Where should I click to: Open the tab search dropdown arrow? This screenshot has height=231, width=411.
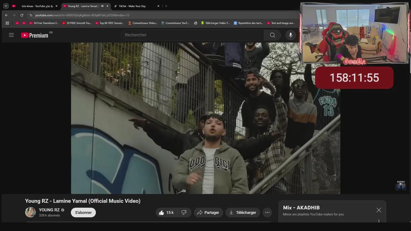[6, 6]
